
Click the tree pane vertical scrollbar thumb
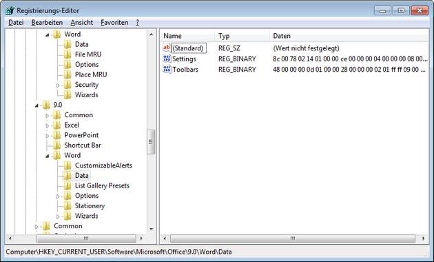[151, 142]
